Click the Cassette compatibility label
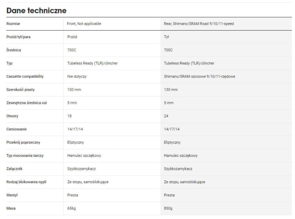The image size is (295, 219). (25, 76)
